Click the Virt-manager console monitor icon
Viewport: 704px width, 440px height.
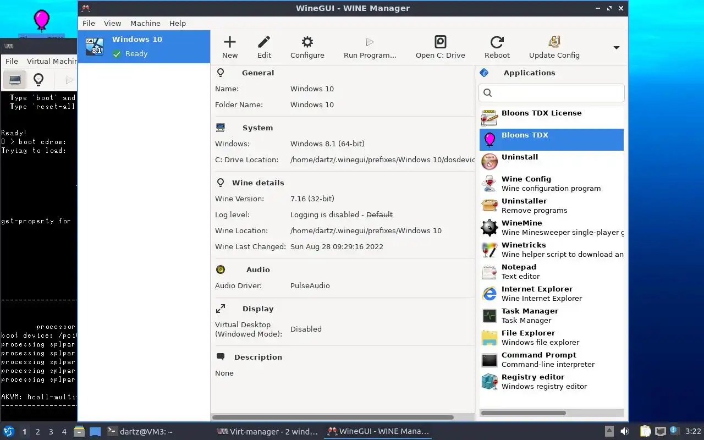point(15,80)
